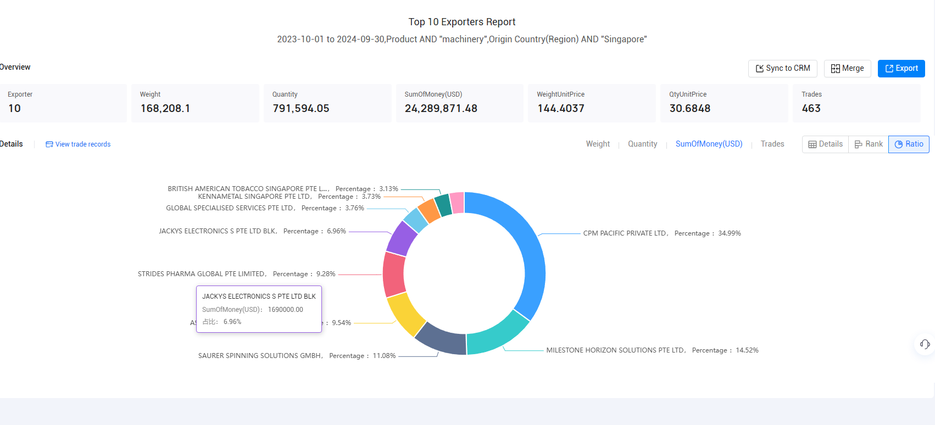Click the red Strides Pharma donut segment

coord(393,273)
